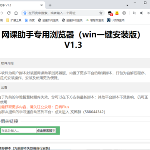
Task: Open the 超星机构登录 bookmark
Action: 48,20
